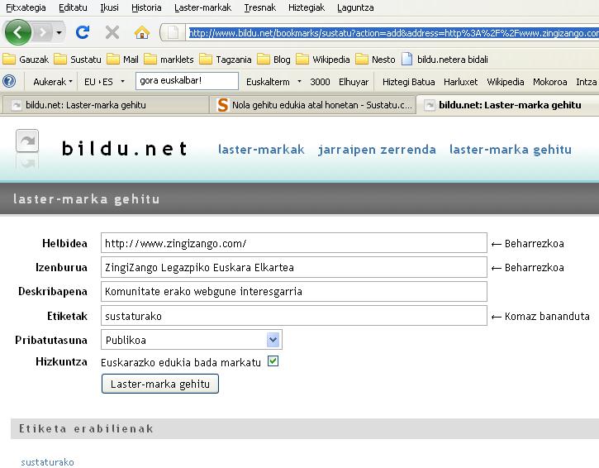The width and height of the screenshot is (599, 468).
Task: Open the laster-markak navigation link
Action: pyautogui.click(x=261, y=150)
